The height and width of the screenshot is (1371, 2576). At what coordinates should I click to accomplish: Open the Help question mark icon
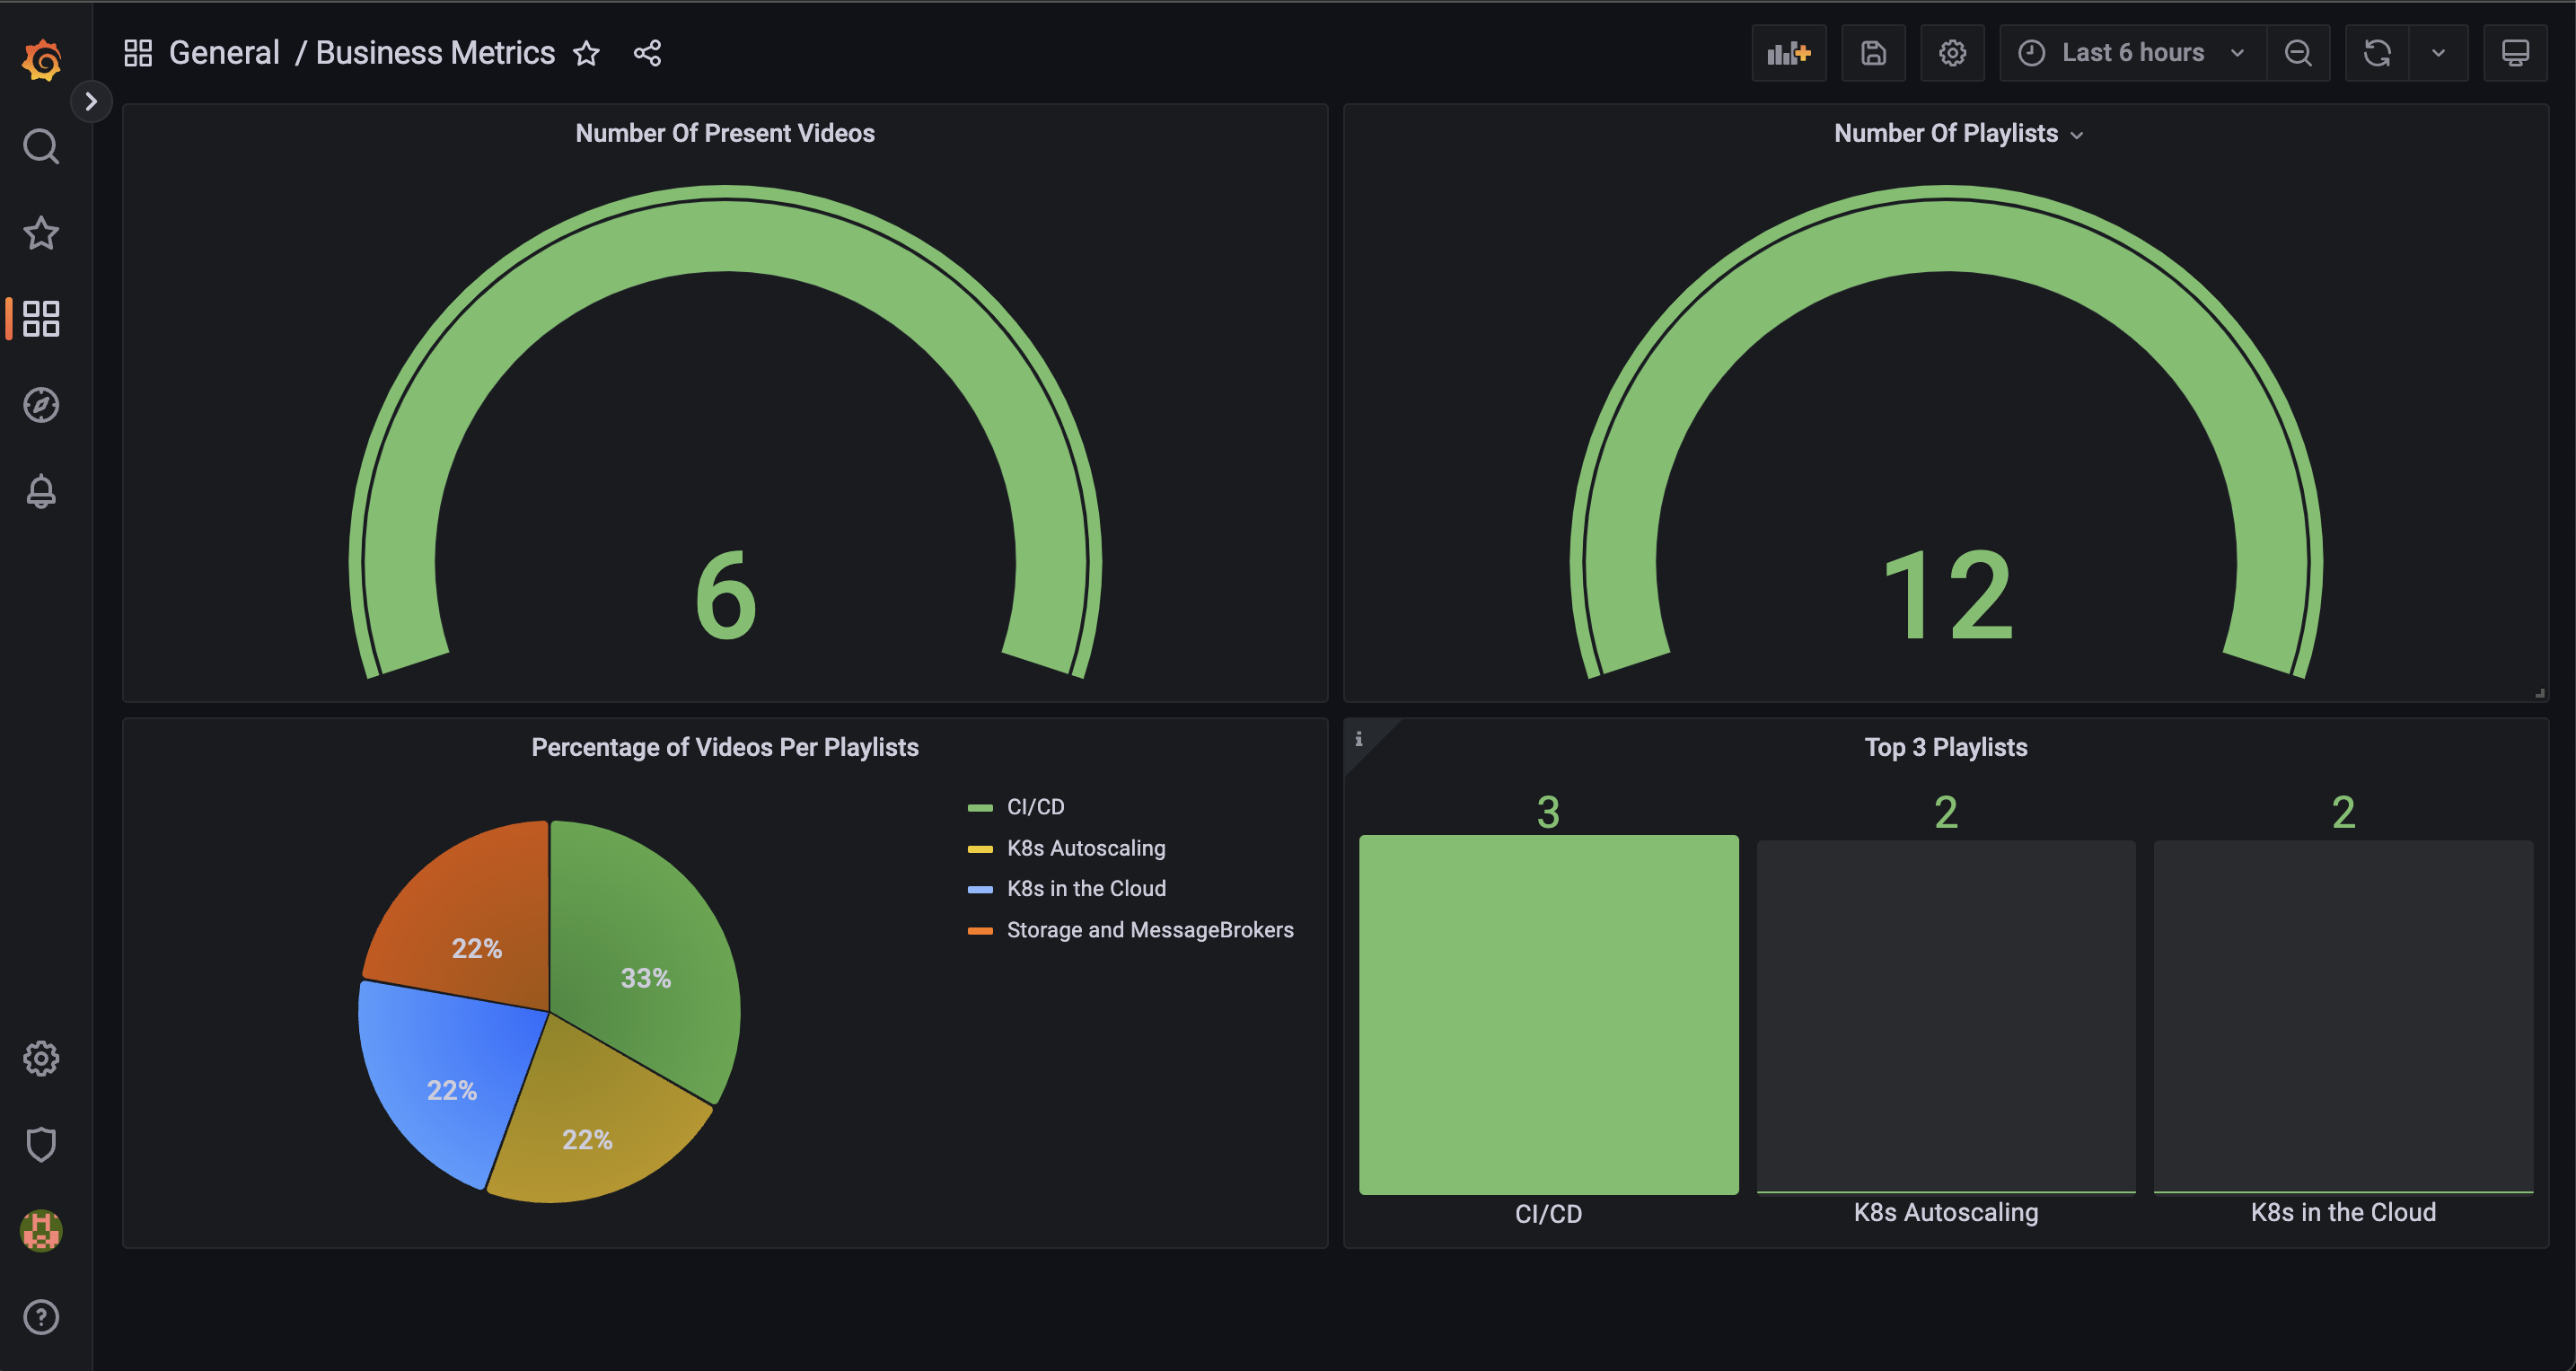point(41,1317)
